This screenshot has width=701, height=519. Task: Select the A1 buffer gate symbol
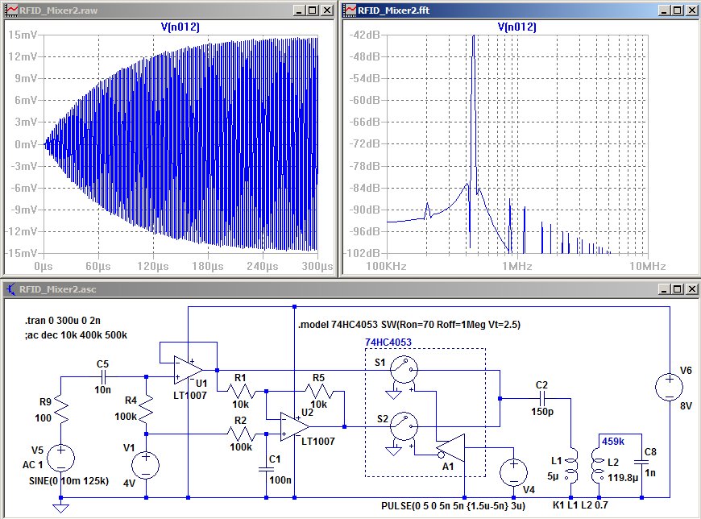(x=450, y=448)
